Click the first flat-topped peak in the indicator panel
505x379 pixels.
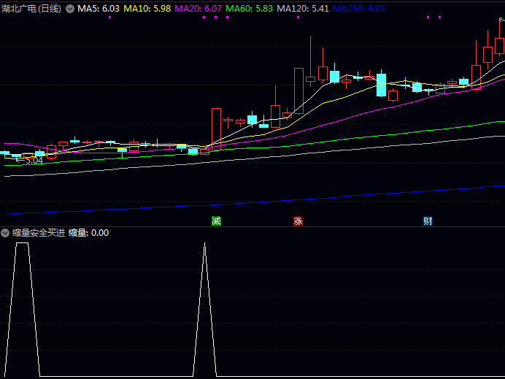(x=22, y=244)
